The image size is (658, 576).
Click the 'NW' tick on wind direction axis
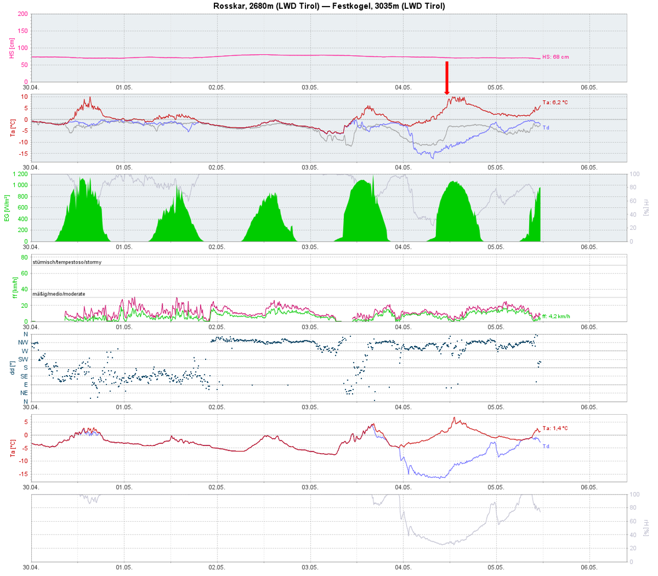[x=23, y=343]
